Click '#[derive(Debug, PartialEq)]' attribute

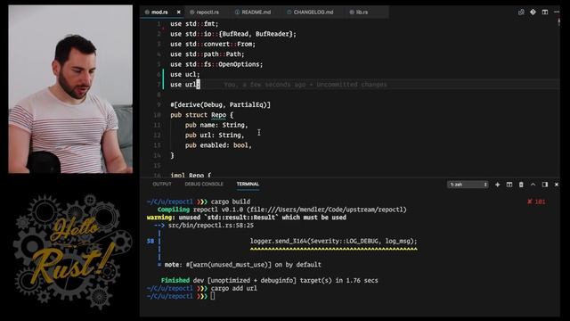point(220,105)
